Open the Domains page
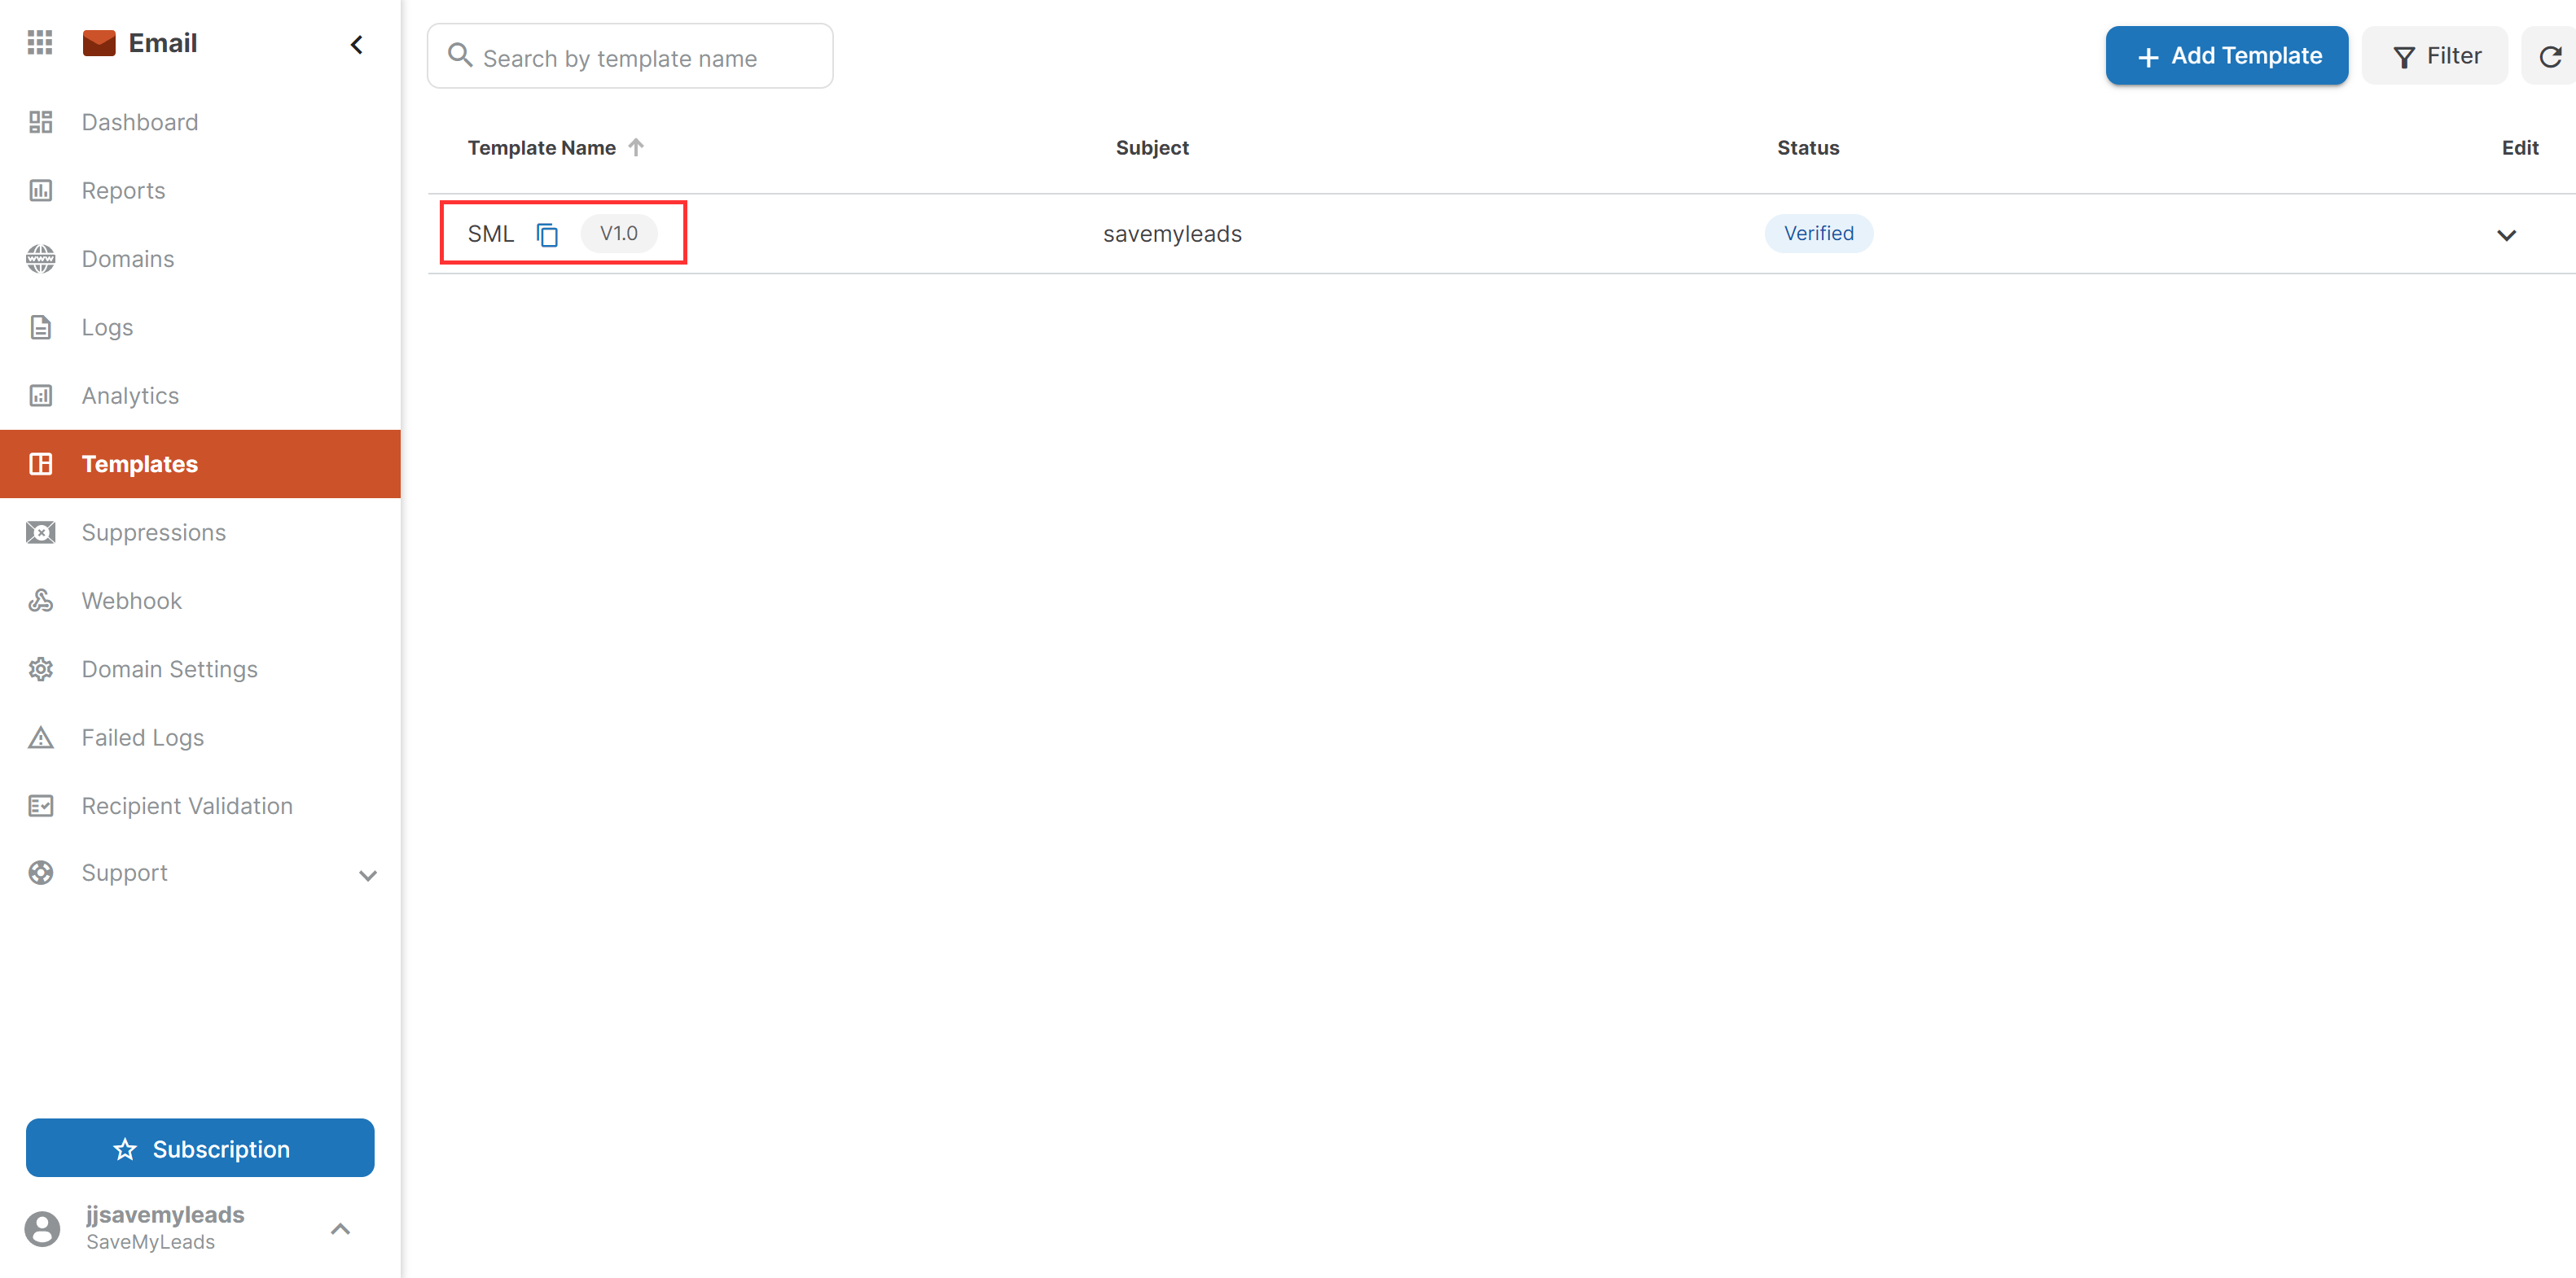Viewport: 2576px width, 1278px height. [x=200, y=259]
